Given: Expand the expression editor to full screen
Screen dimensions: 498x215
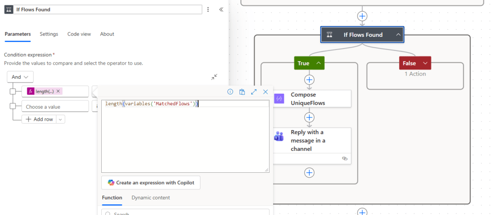Looking at the screenshot, I should coord(254,92).
